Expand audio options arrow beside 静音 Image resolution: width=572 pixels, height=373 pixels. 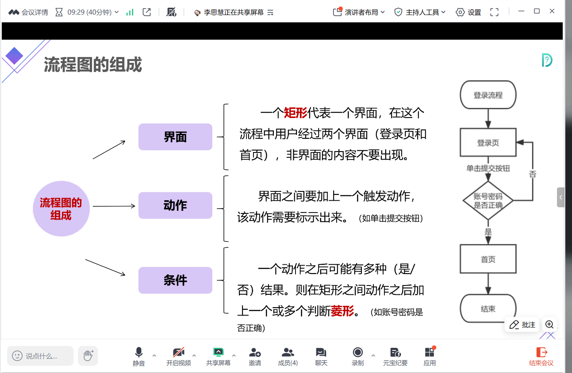coord(154,355)
